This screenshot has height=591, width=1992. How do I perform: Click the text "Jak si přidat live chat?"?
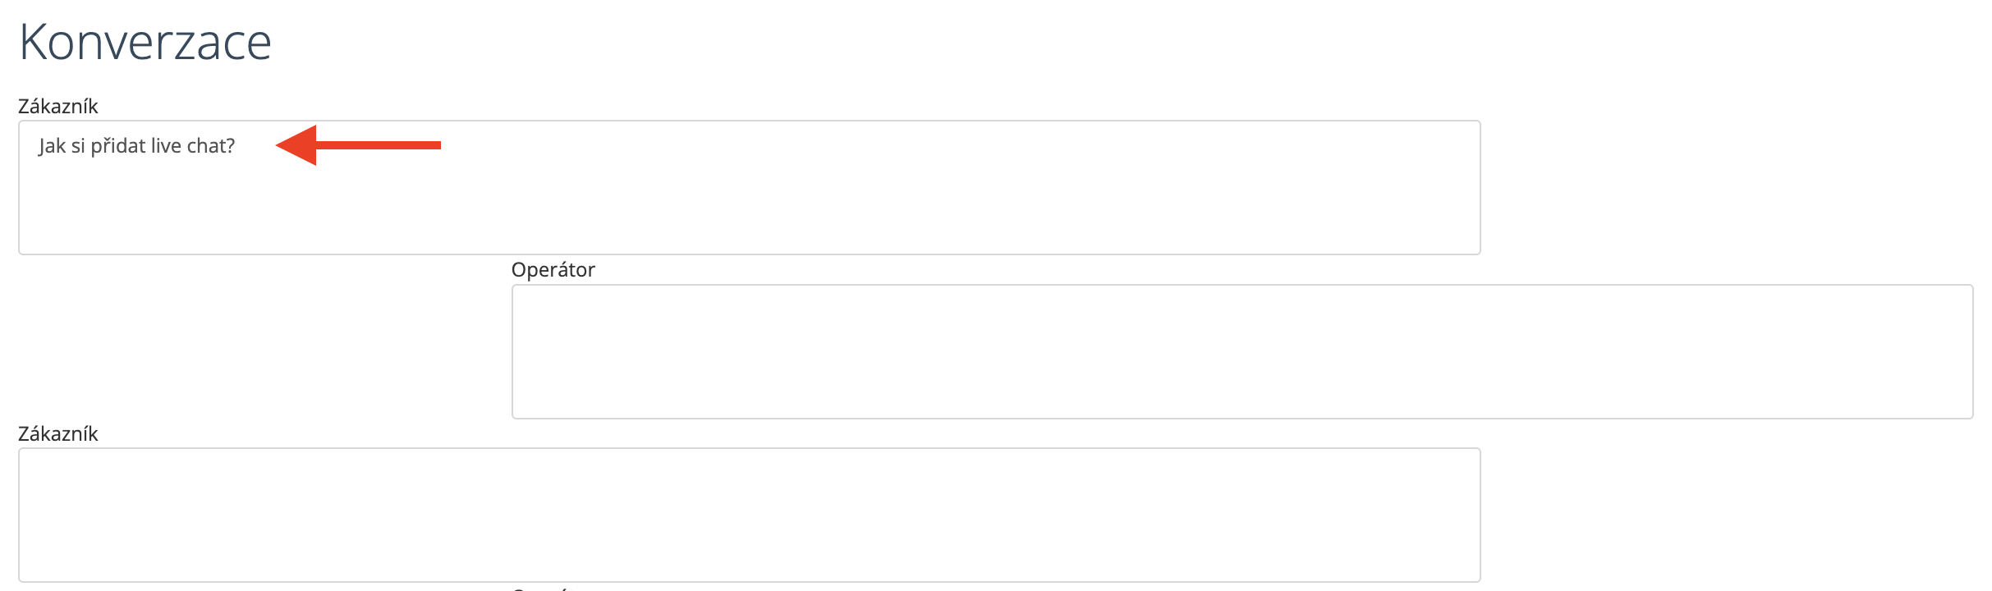point(137,146)
